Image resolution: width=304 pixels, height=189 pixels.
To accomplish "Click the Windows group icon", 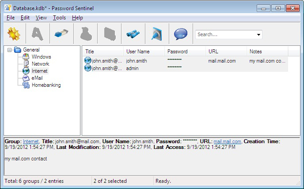I will [26, 57].
